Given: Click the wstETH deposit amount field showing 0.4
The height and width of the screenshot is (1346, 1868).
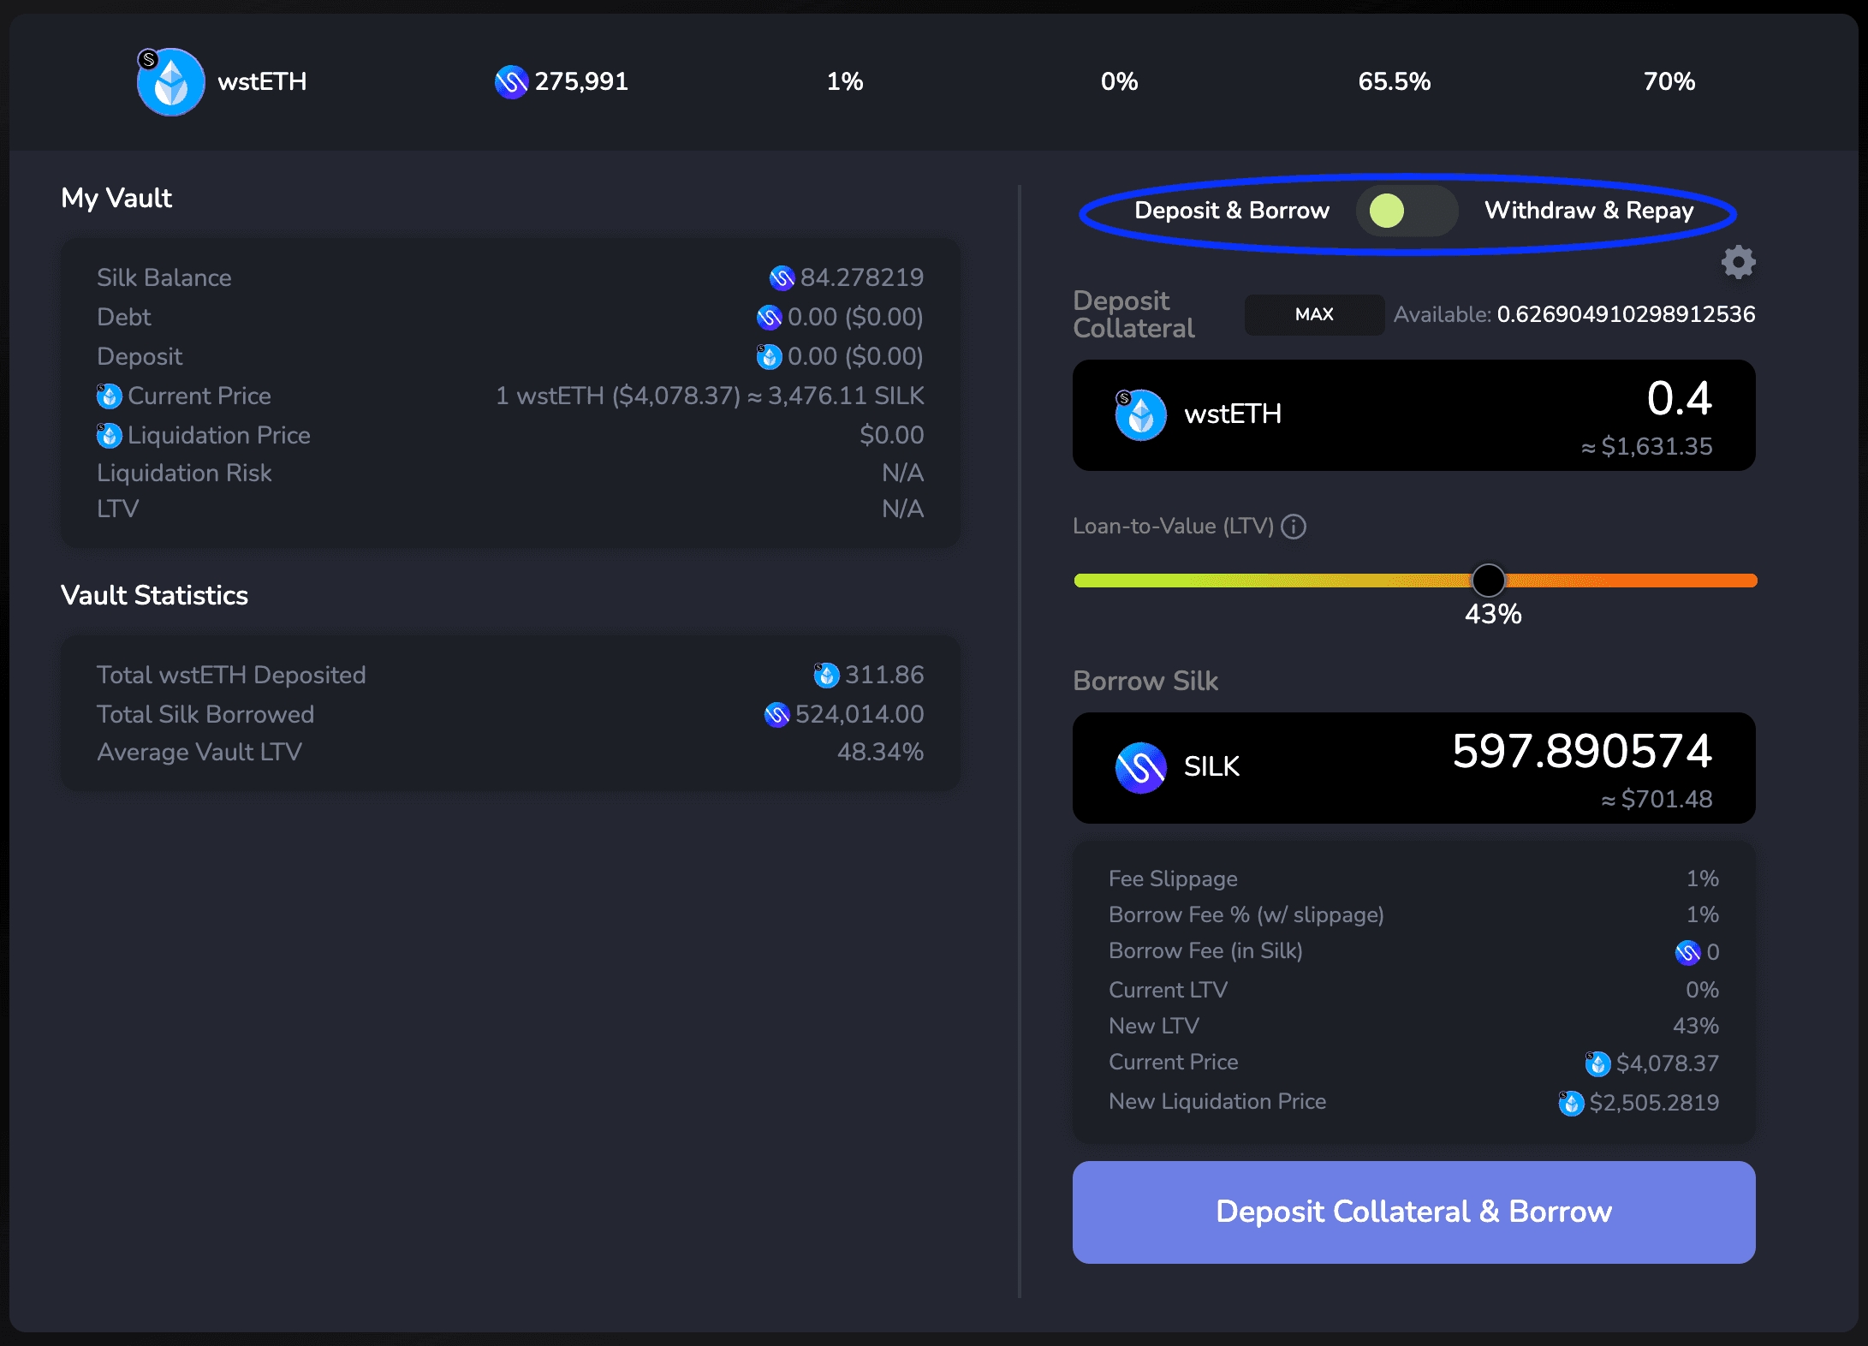Looking at the screenshot, I should [1678, 399].
